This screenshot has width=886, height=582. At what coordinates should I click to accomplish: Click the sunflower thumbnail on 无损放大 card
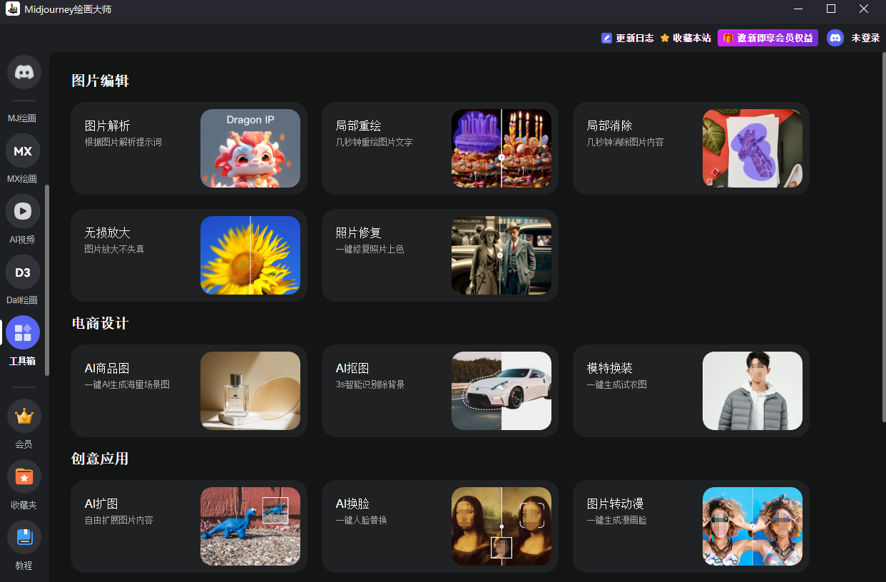coord(250,255)
